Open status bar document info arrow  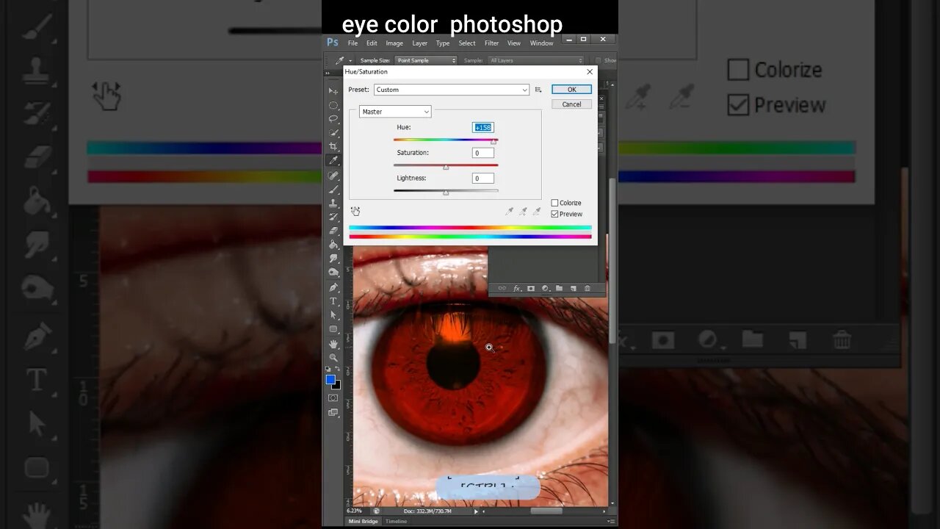coord(476,511)
